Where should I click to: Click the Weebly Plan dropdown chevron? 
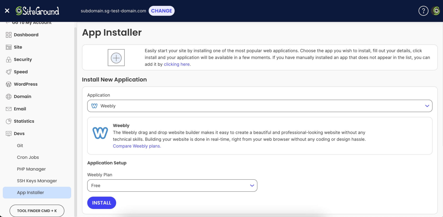[x=252, y=186]
